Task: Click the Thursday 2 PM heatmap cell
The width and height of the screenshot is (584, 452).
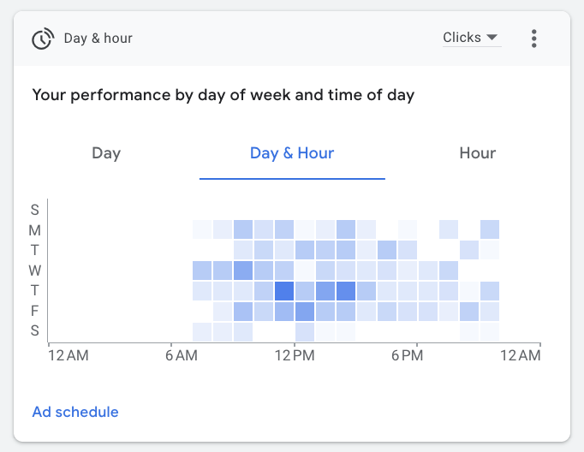Action: coord(346,291)
